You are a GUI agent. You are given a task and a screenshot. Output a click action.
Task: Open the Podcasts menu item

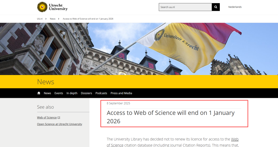tap(101, 93)
